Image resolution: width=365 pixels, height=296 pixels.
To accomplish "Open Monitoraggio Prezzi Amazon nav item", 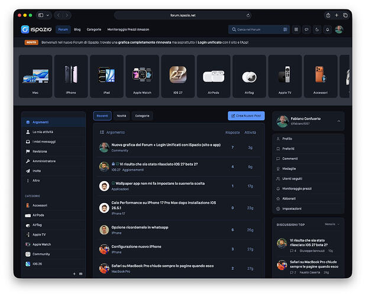I will [128, 30].
